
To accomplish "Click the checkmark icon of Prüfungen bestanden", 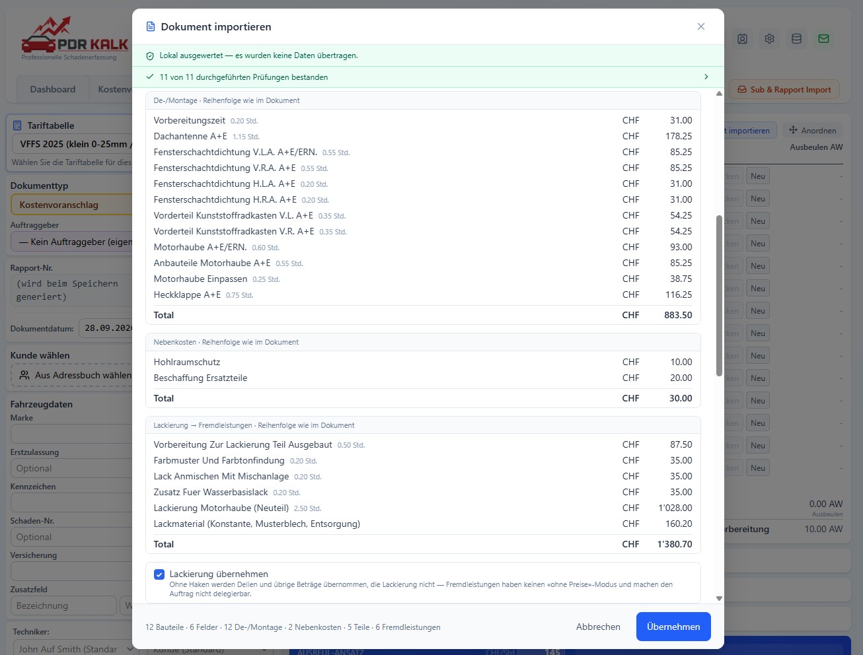I will click(150, 77).
